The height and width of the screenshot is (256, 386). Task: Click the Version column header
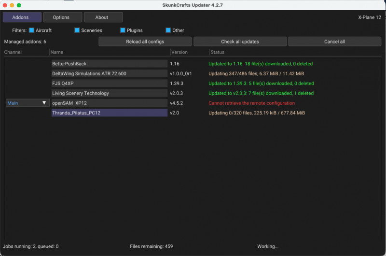(179, 52)
